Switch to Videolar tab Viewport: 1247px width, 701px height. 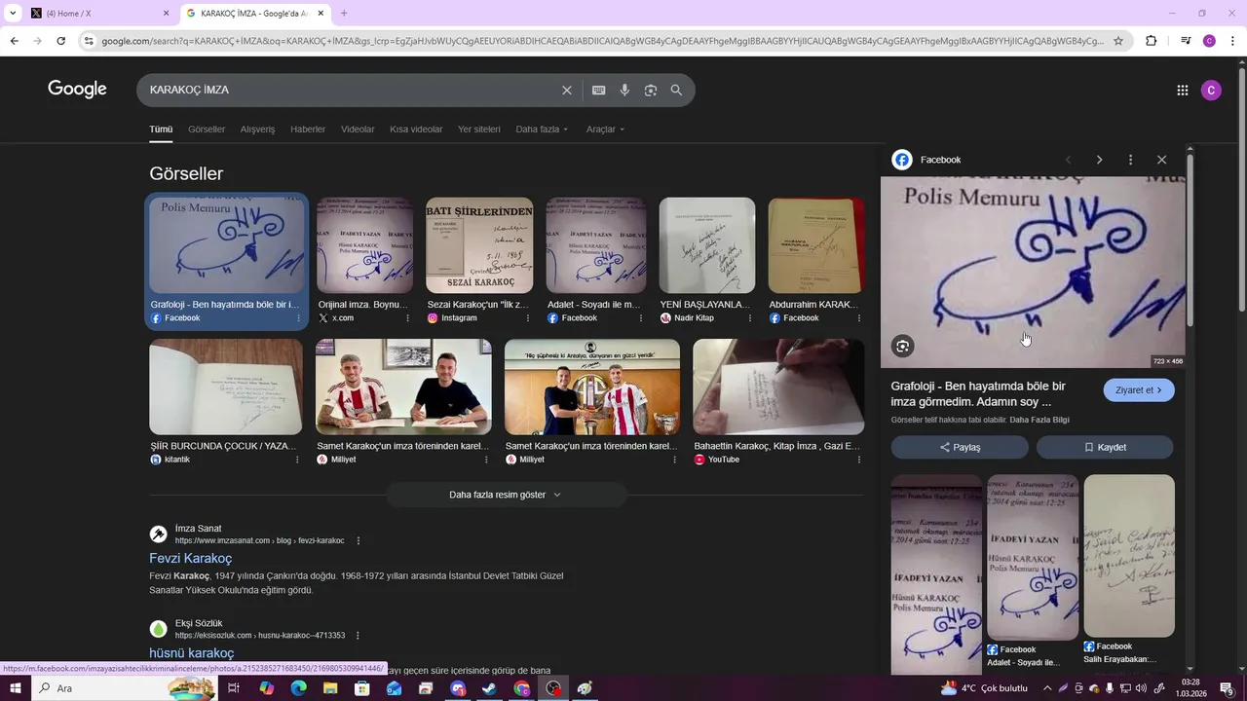pyautogui.click(x=358, y=129)
